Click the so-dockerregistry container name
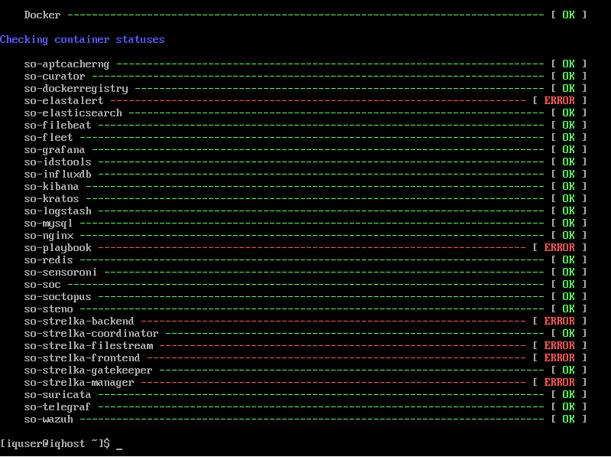 (76, 89)
